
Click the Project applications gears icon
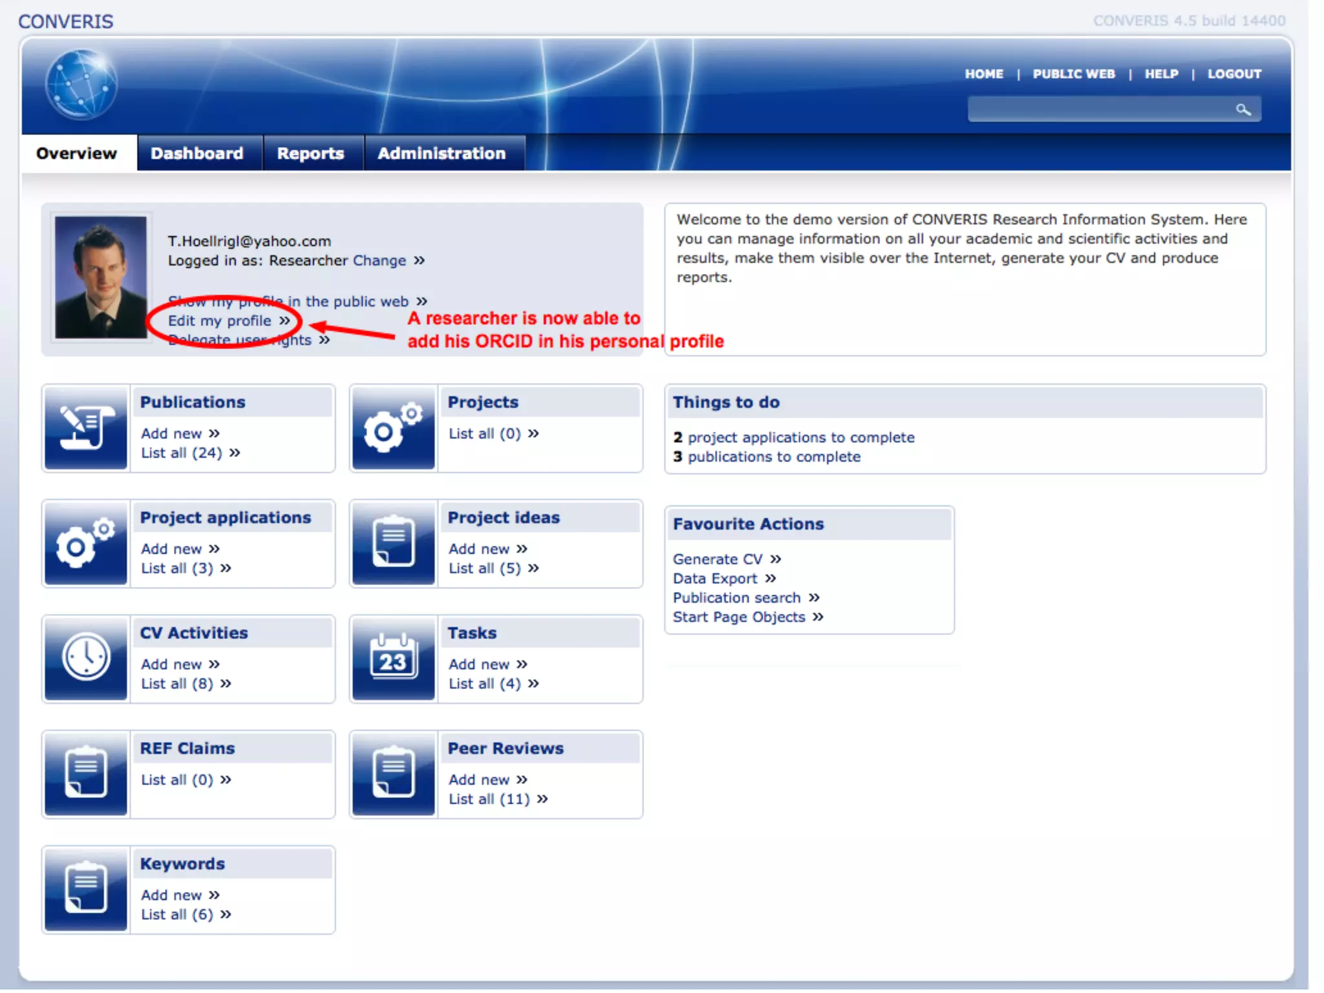click(x=86, y=544)
